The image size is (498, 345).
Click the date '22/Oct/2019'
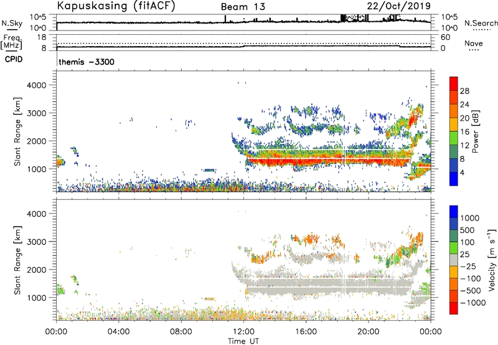[399, 6]
